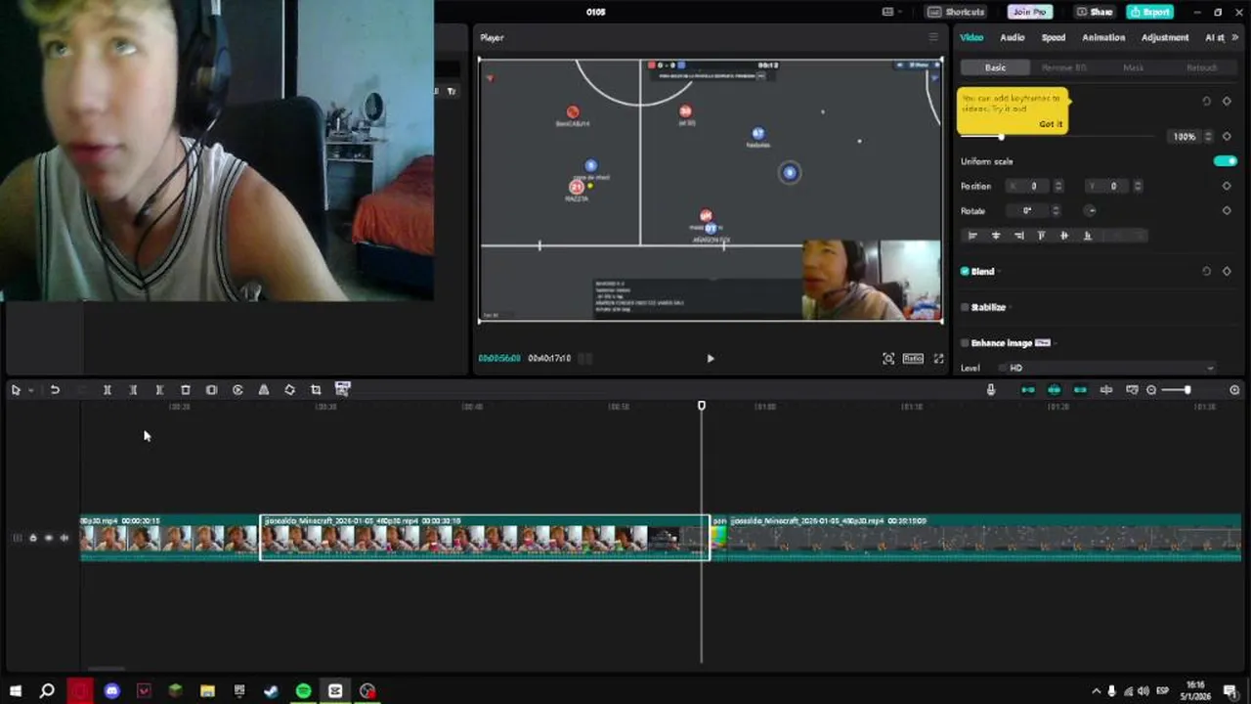Click the marker icon beside the trash
The width and height of the screenshot is (1251, 704).
(211, 390)
